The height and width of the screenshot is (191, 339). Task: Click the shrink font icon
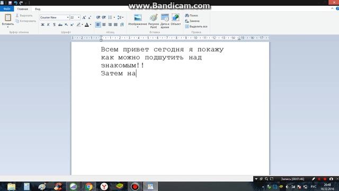click(90, 18)
